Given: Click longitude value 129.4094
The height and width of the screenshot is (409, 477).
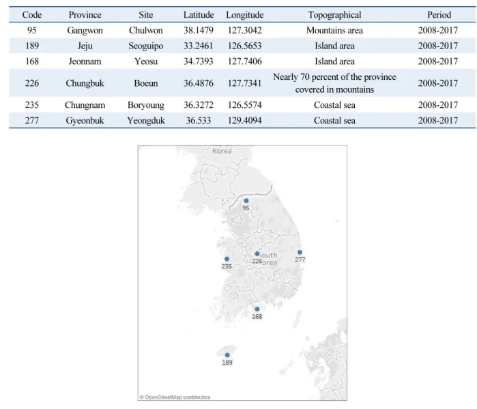Looking at the screenshot, I should (x=244, y=120).
